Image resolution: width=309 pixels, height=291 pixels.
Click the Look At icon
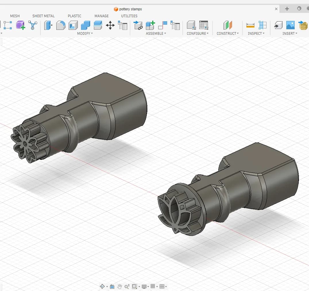(x=112, y=286)
